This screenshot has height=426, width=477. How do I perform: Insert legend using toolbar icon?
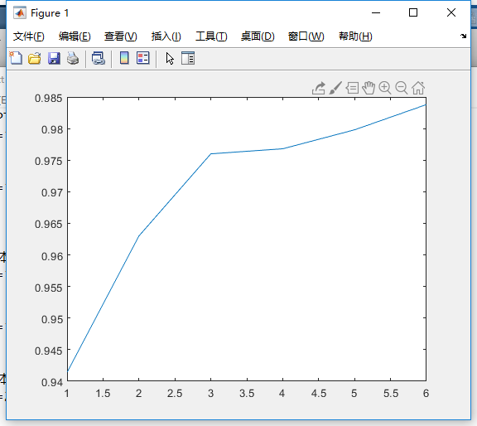tap(143, 58)
